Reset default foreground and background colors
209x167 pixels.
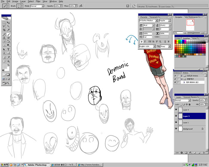[x=3, y=70]
